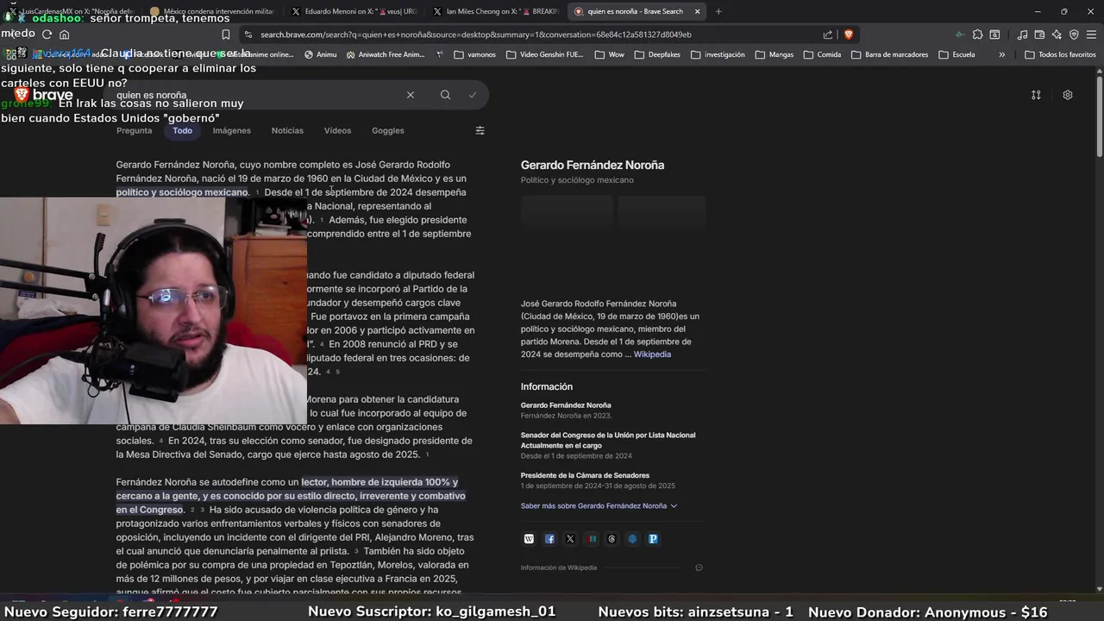The height and width of the screenshot is (621, 1104).
Task: Click the Senador del Congreso de la Unión entry
Action: tap(608, 445)
